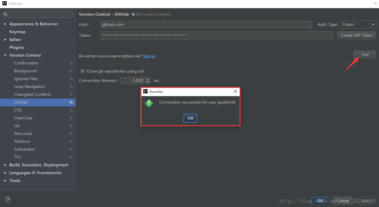Open Keymap settings
The width and height of the screenshot is (379, 207).
point(17,32)
